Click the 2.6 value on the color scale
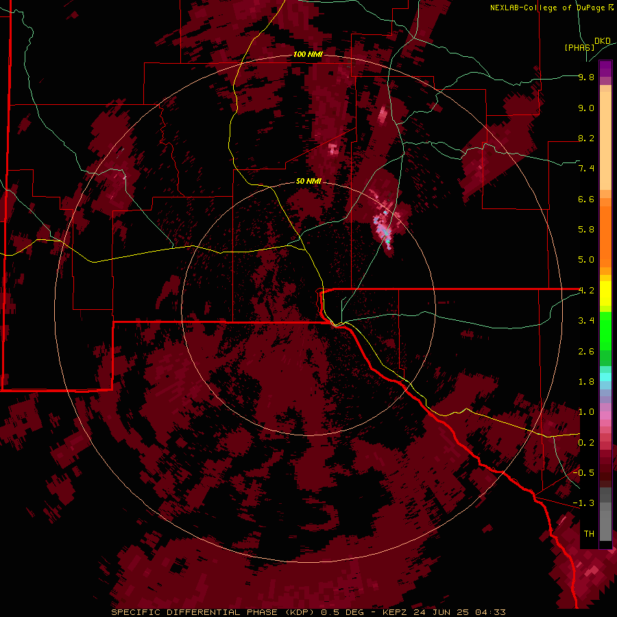Screen dimensions: 617x617 click(x=586, y=352)
